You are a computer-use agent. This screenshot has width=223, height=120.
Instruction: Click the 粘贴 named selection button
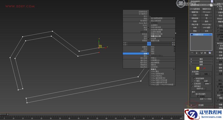[x=206, y=74]
